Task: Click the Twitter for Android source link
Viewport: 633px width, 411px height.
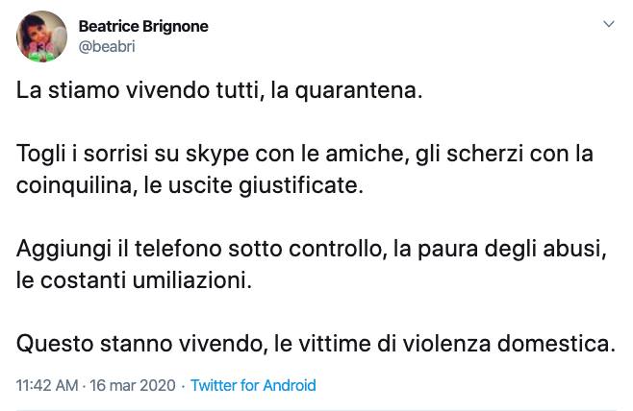Action: coord(253,385)
